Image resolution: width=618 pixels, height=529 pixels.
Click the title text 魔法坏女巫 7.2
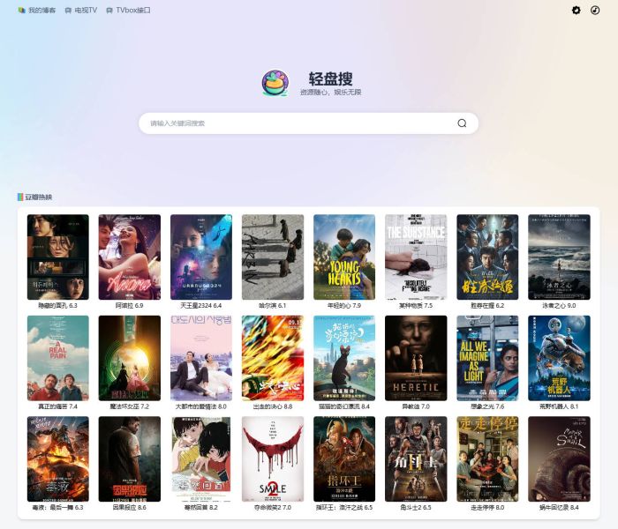pyautogui.click(x=129, y=406)
